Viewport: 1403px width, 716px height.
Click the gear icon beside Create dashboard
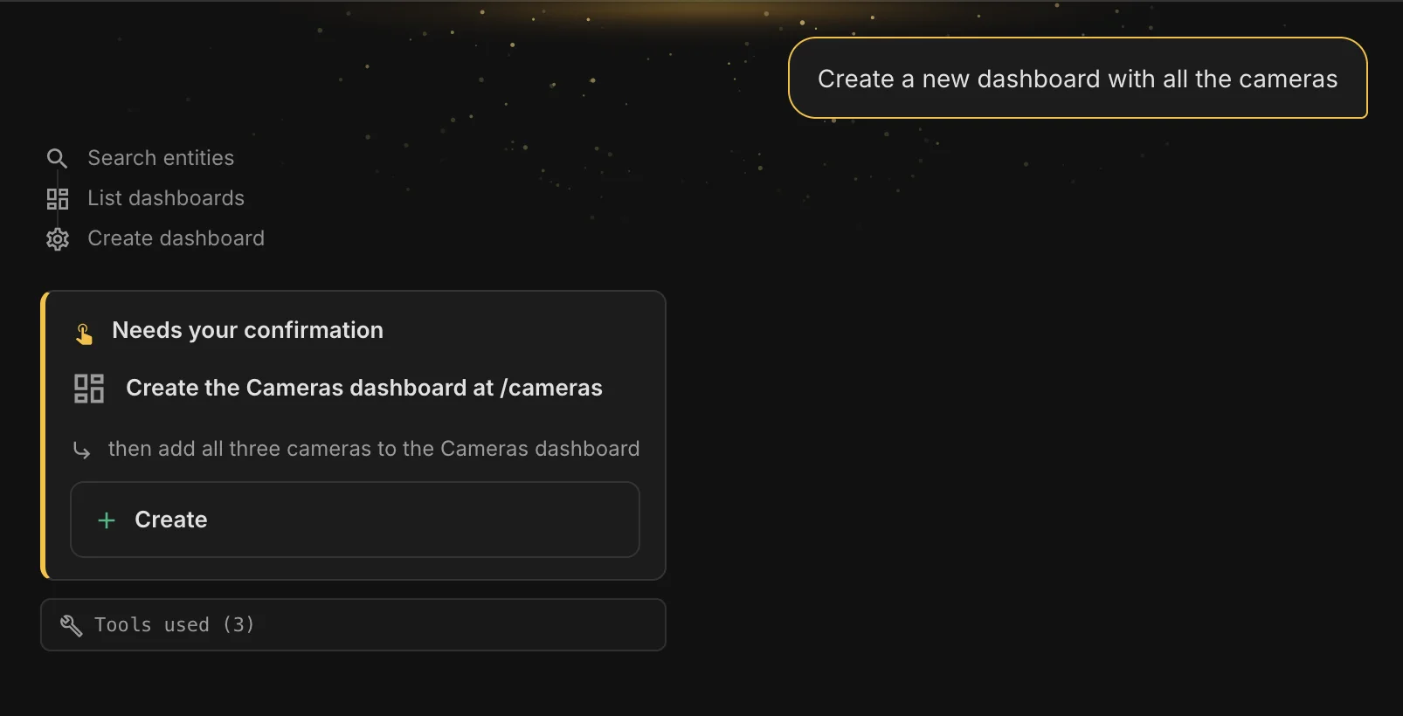[58, 239]
